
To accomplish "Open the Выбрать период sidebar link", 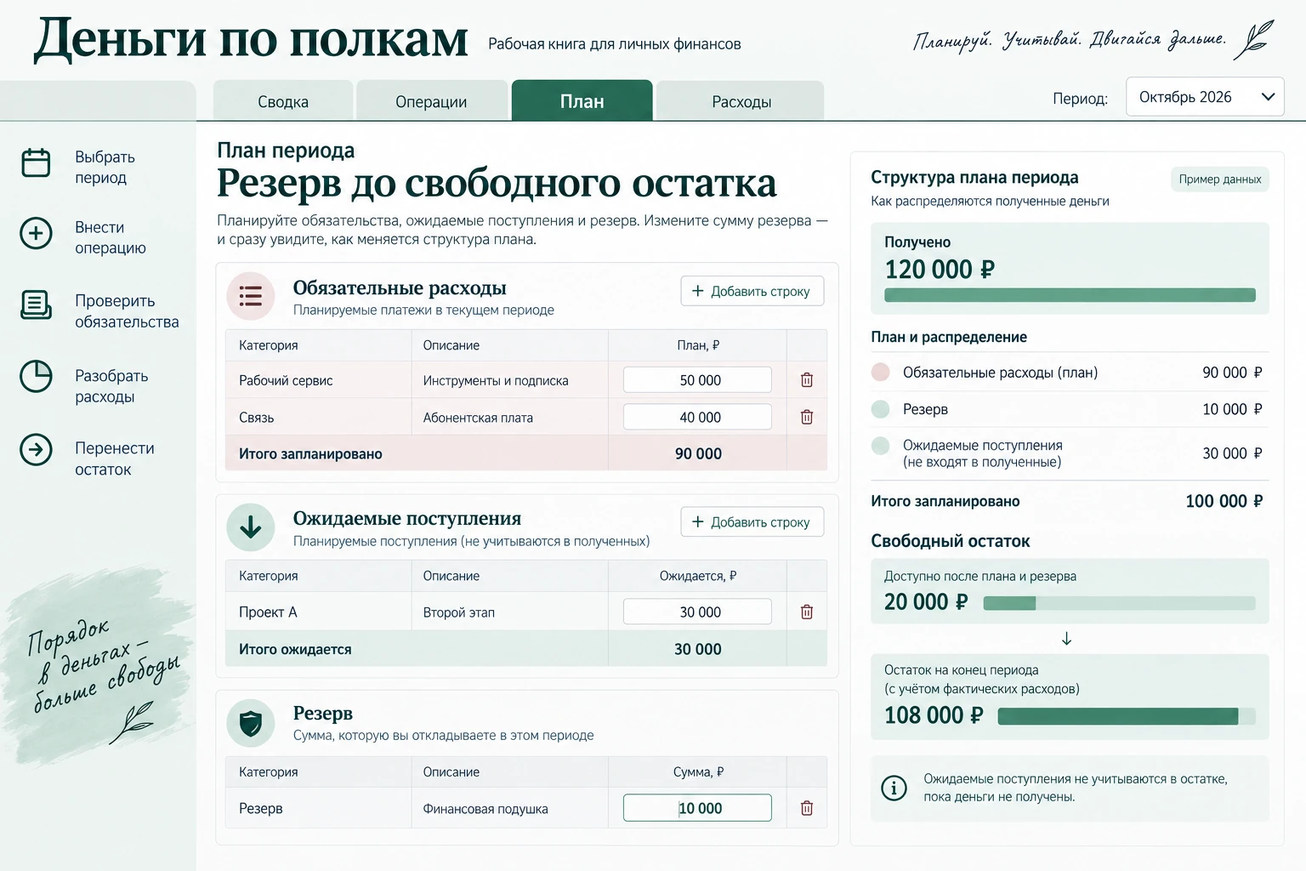I will (x=105, y=167).
